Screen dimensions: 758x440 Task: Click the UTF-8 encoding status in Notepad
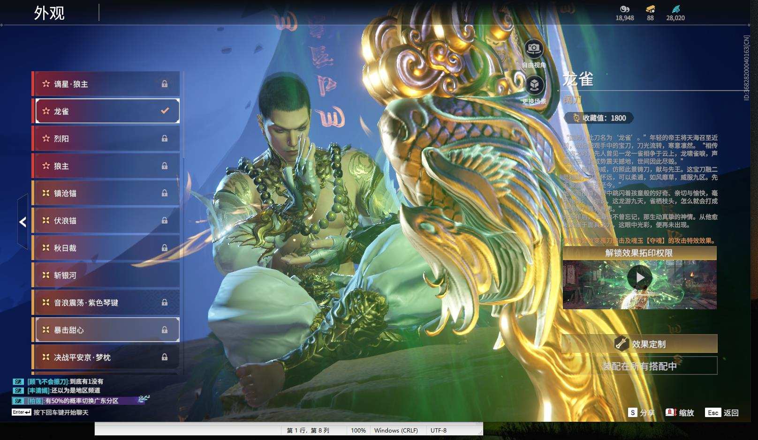click(439, 430)
